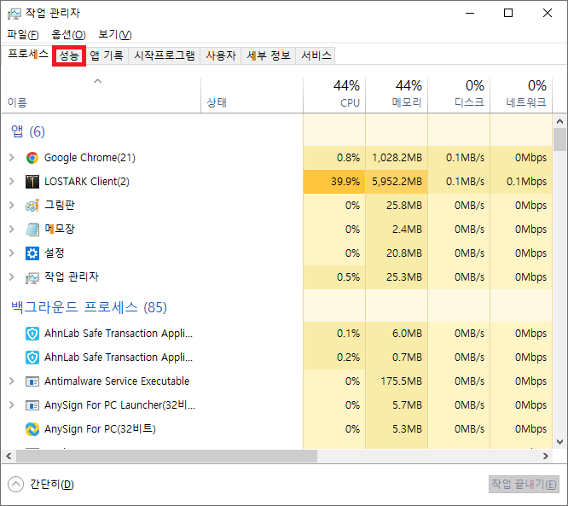
Task: Expand the 설정 process row
Action: coord(12,253)
